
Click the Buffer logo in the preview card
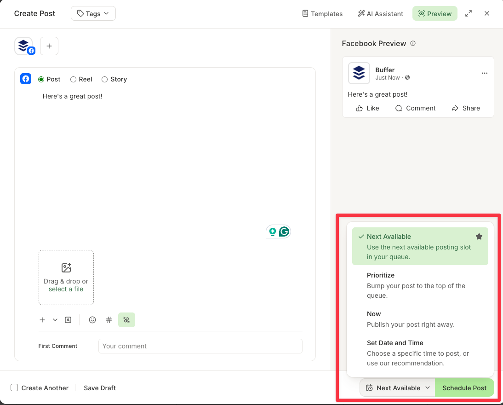click(359, 73)
